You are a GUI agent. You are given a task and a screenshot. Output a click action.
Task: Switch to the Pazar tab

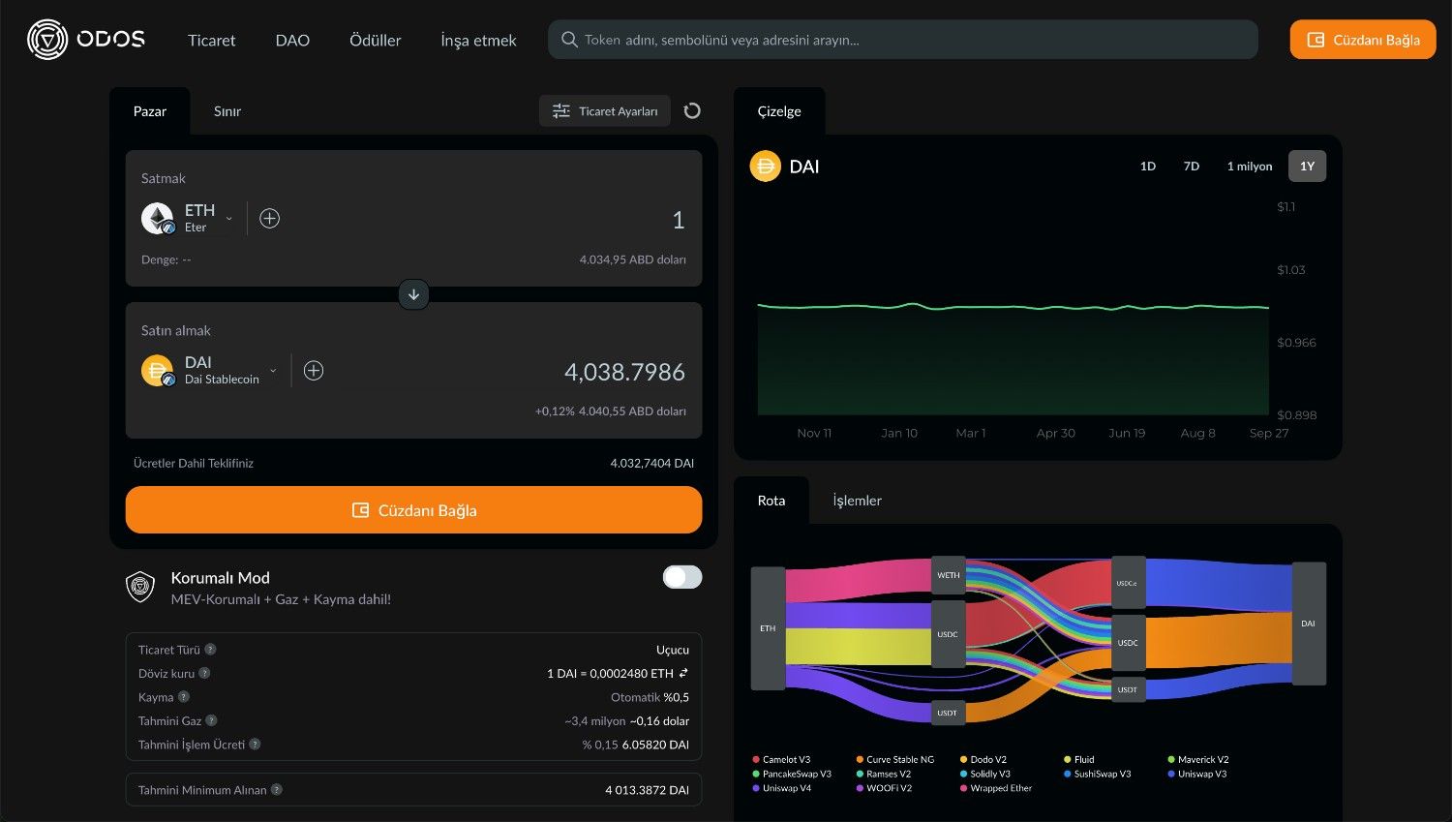(149, 111)
